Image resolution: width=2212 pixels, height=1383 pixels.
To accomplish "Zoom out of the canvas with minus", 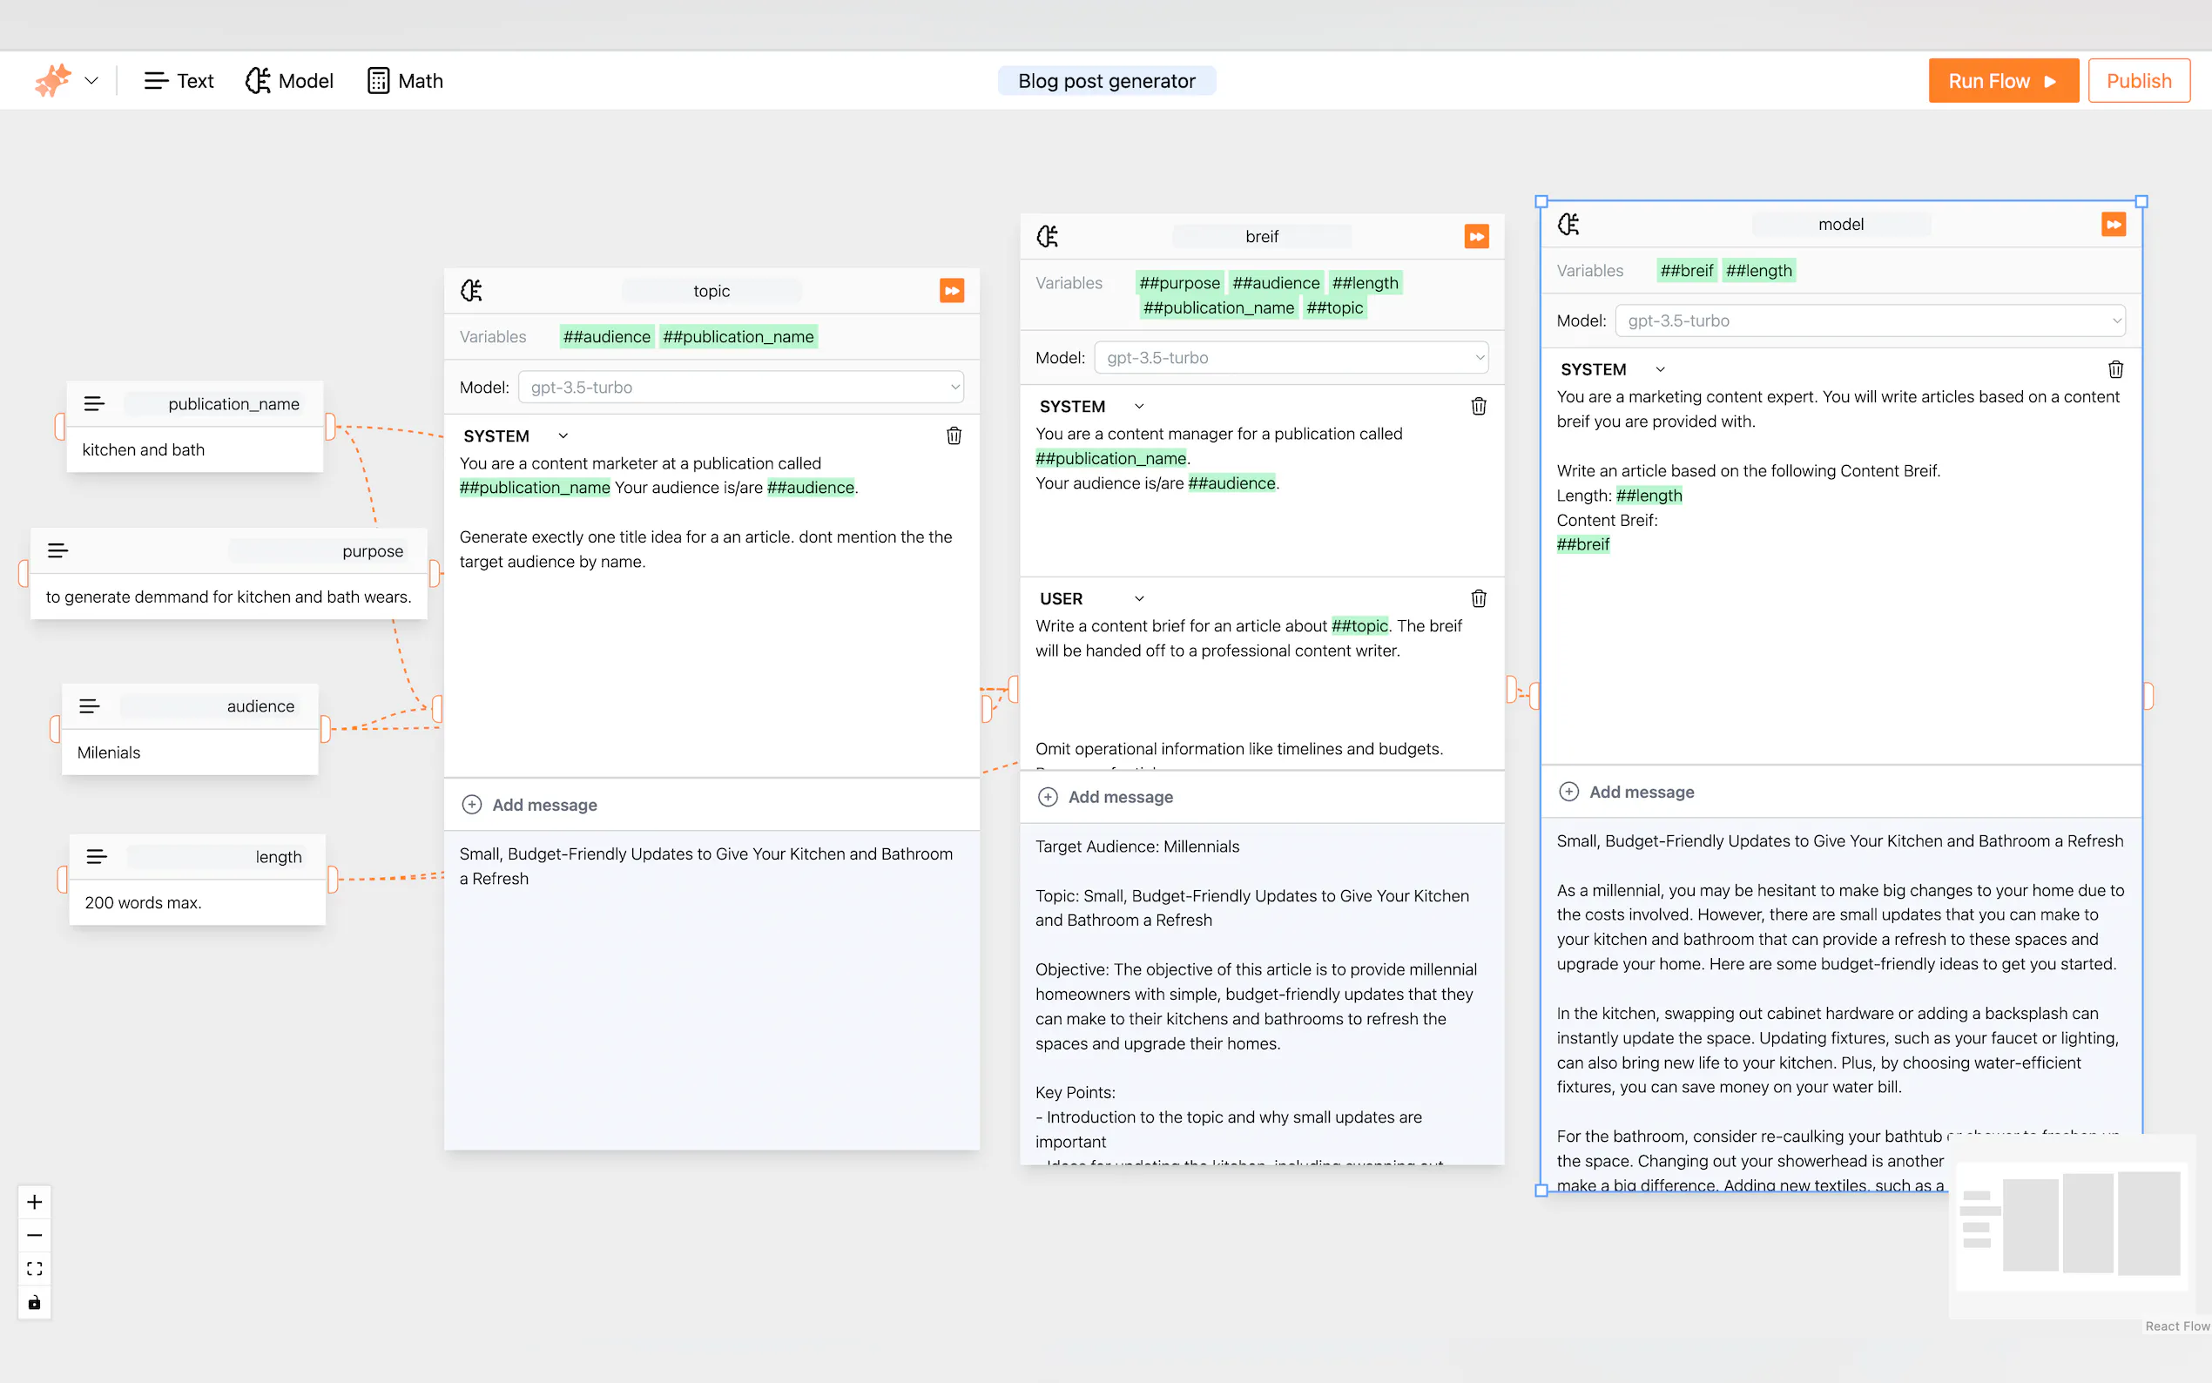I will click(x=35, y=1235).
